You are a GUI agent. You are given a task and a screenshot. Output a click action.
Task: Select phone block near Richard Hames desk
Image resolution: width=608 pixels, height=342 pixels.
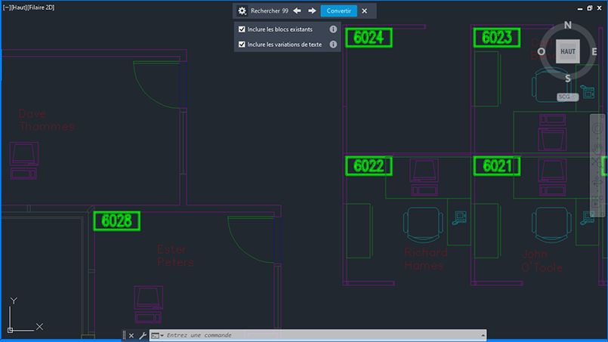(x=460, y=217)
